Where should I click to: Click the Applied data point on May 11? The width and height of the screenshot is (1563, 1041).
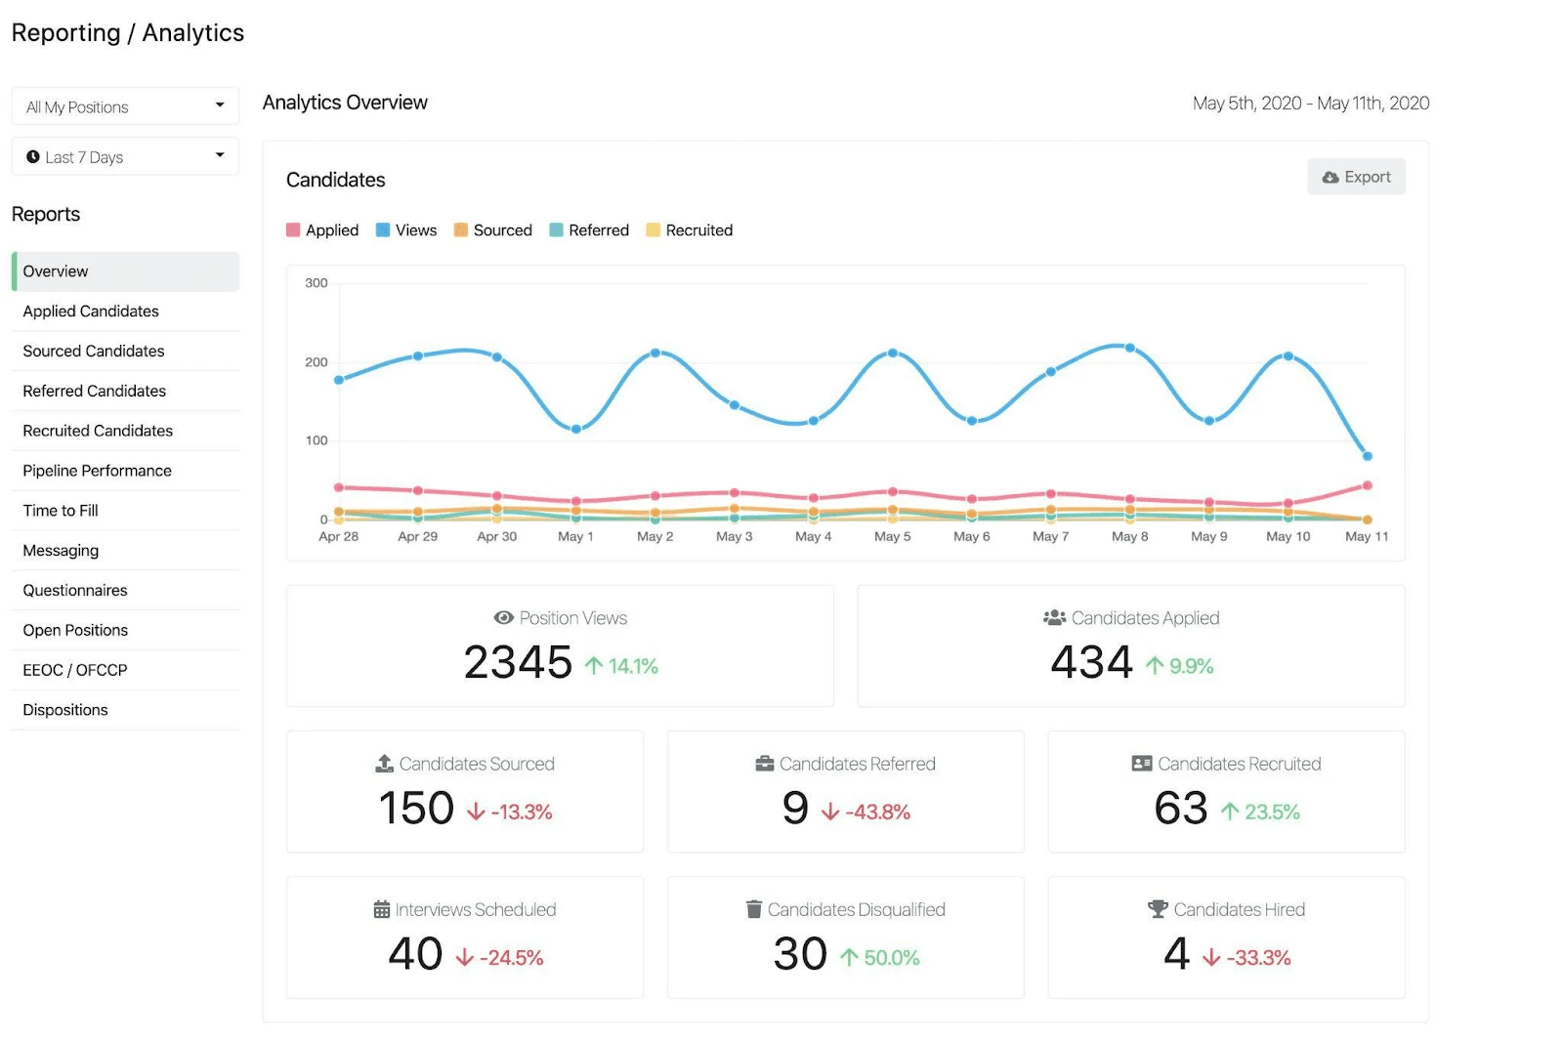(1368, 485)
